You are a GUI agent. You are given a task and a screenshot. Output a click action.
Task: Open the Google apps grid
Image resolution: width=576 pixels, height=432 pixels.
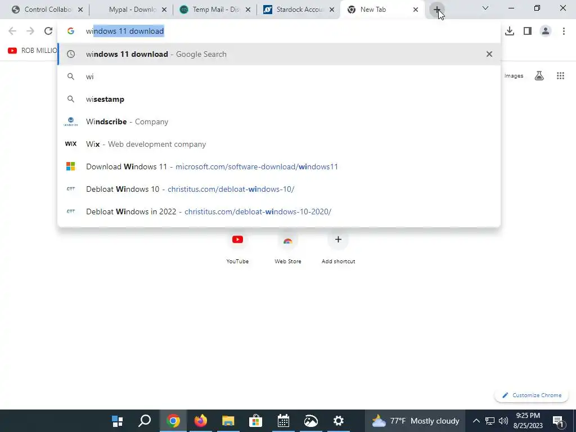(560, 76)
